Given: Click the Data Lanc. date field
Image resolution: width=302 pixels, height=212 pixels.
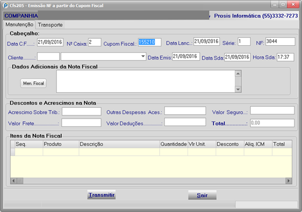Looking at the screenshot, I should coord(207,41).
